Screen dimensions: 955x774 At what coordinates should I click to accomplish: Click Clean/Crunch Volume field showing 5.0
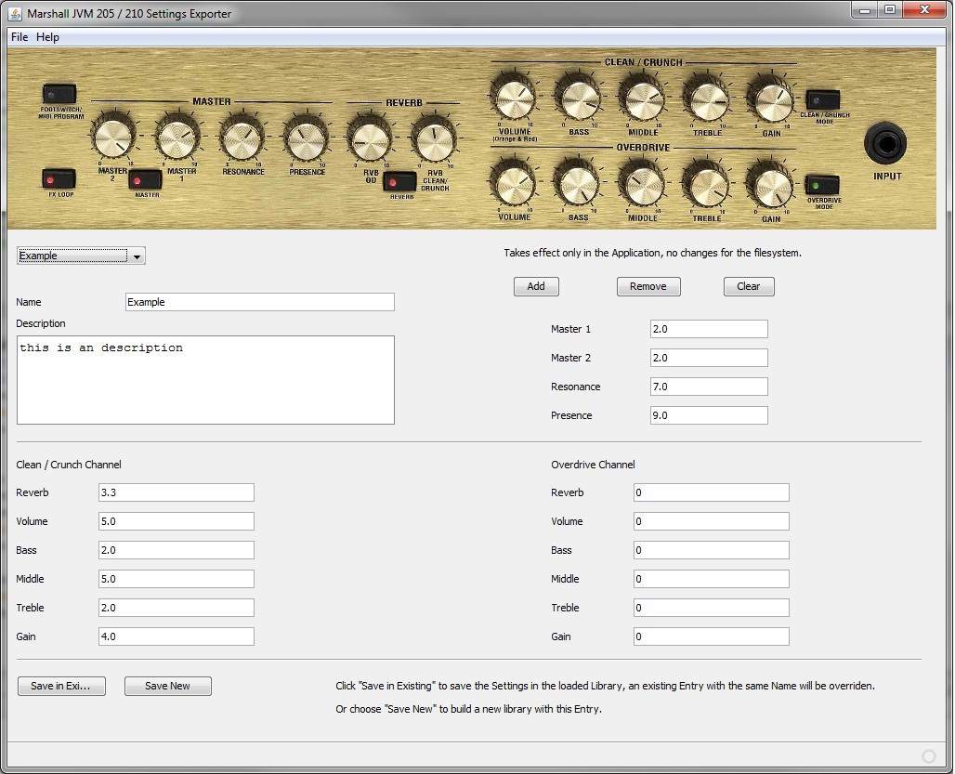(176, 521)
